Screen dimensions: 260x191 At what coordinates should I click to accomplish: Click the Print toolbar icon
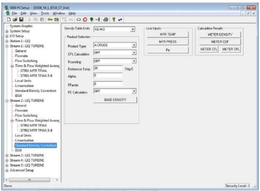pyautogui.click(x=105, y=20)
